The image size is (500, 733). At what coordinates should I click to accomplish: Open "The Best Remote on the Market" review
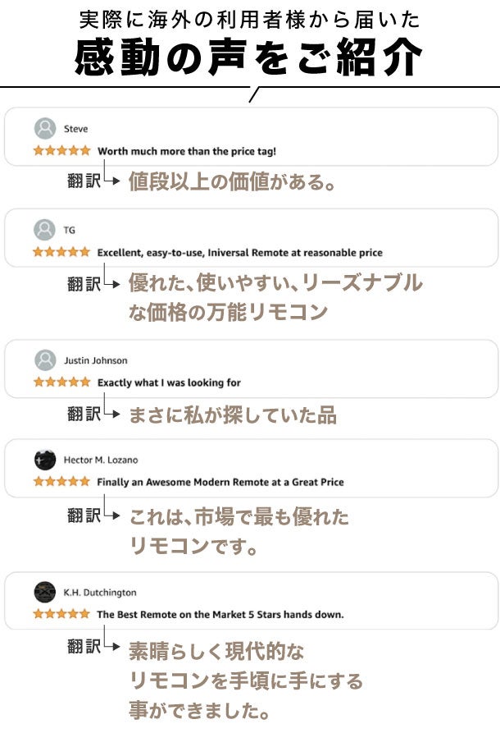tap(220, 614)
